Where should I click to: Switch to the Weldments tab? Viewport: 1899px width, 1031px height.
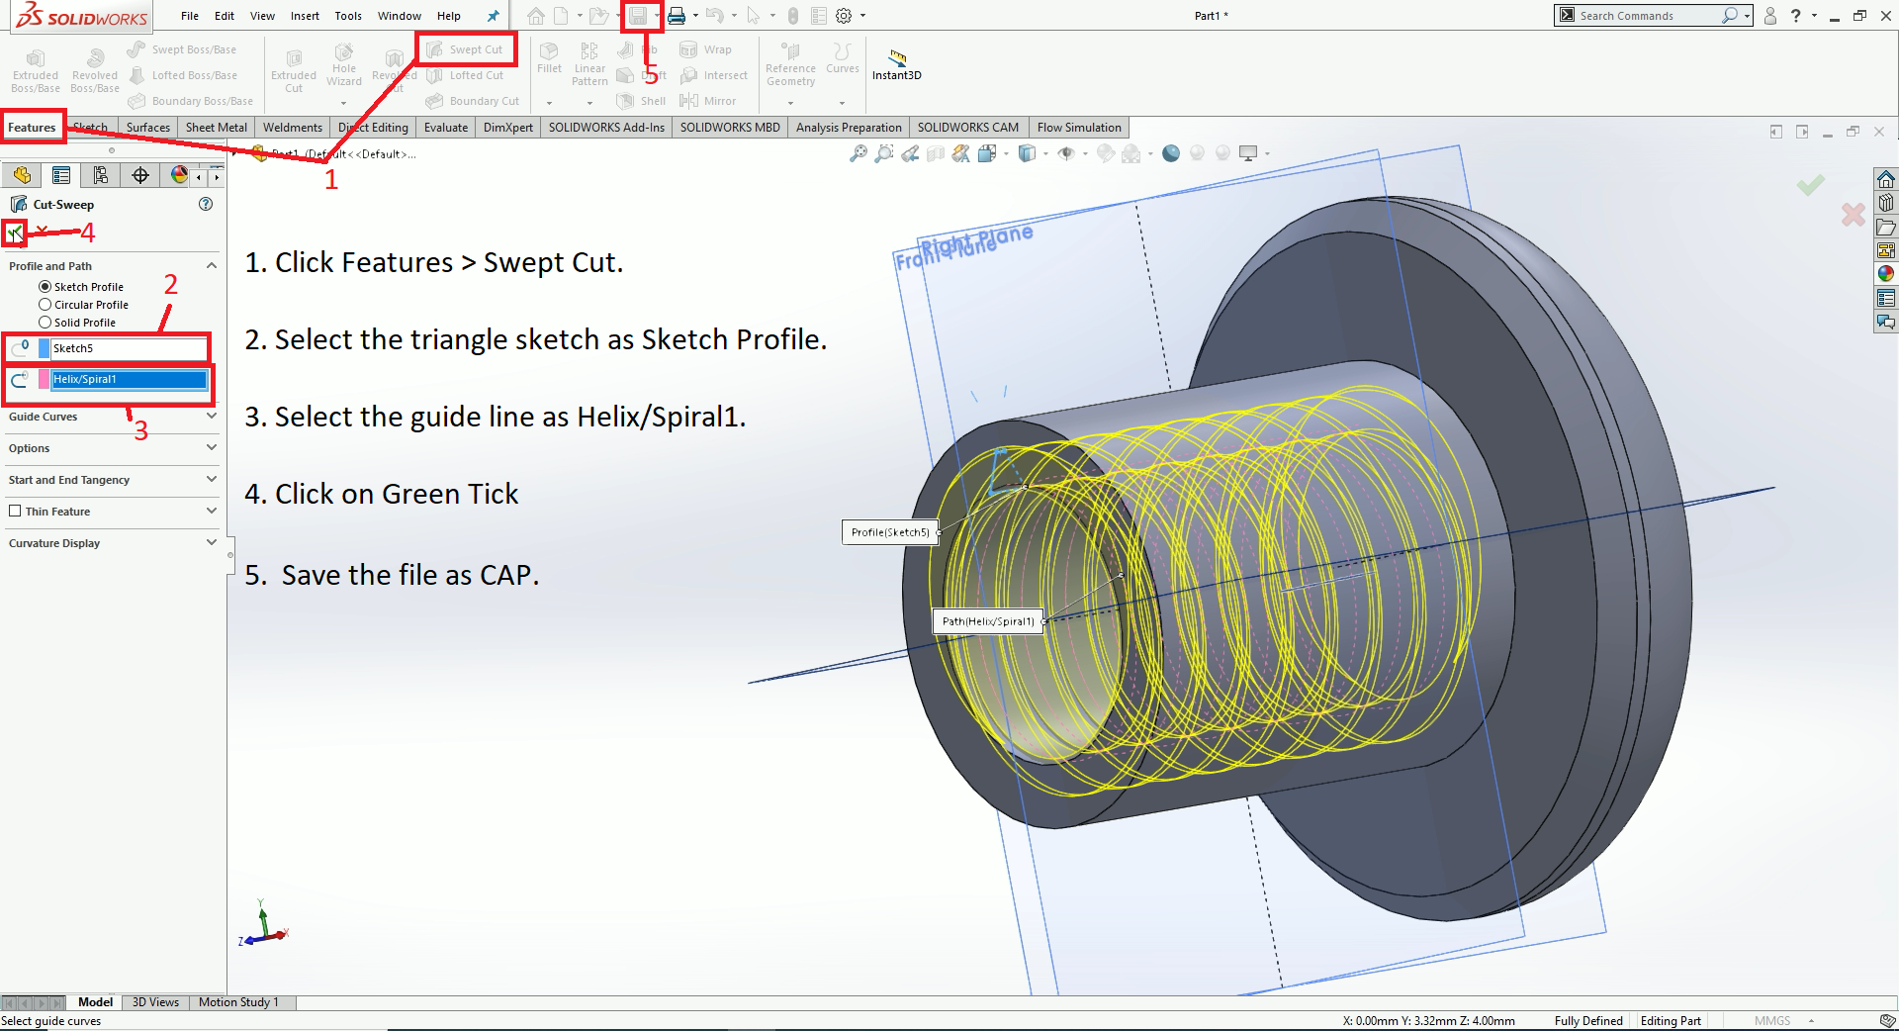(x=293, y=128)
